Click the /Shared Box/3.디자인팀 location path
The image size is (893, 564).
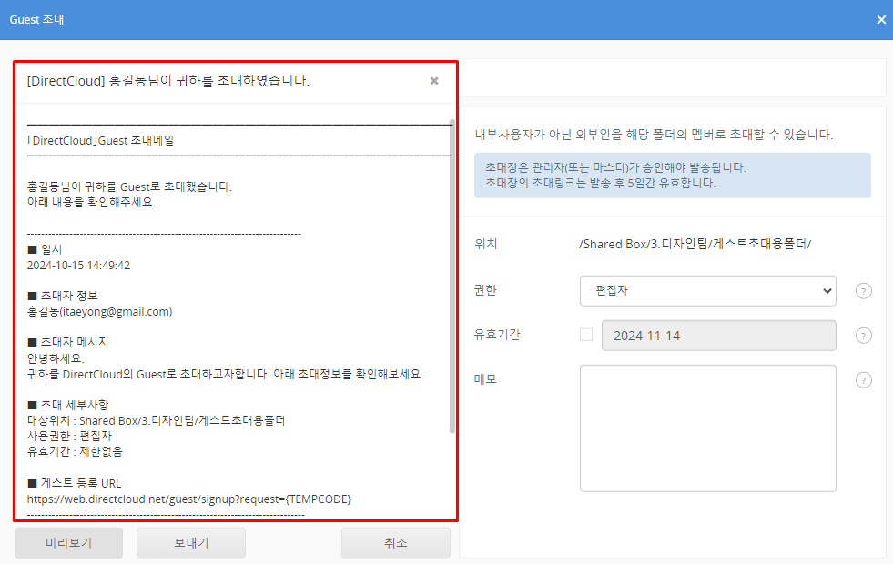(x=695, y=245)
